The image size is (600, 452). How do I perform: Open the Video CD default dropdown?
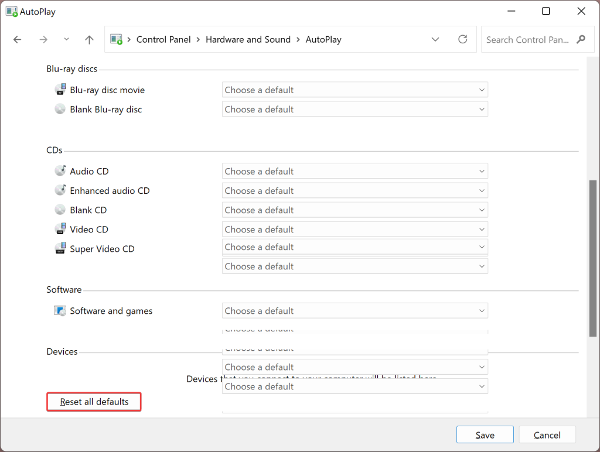pos(354,230)
